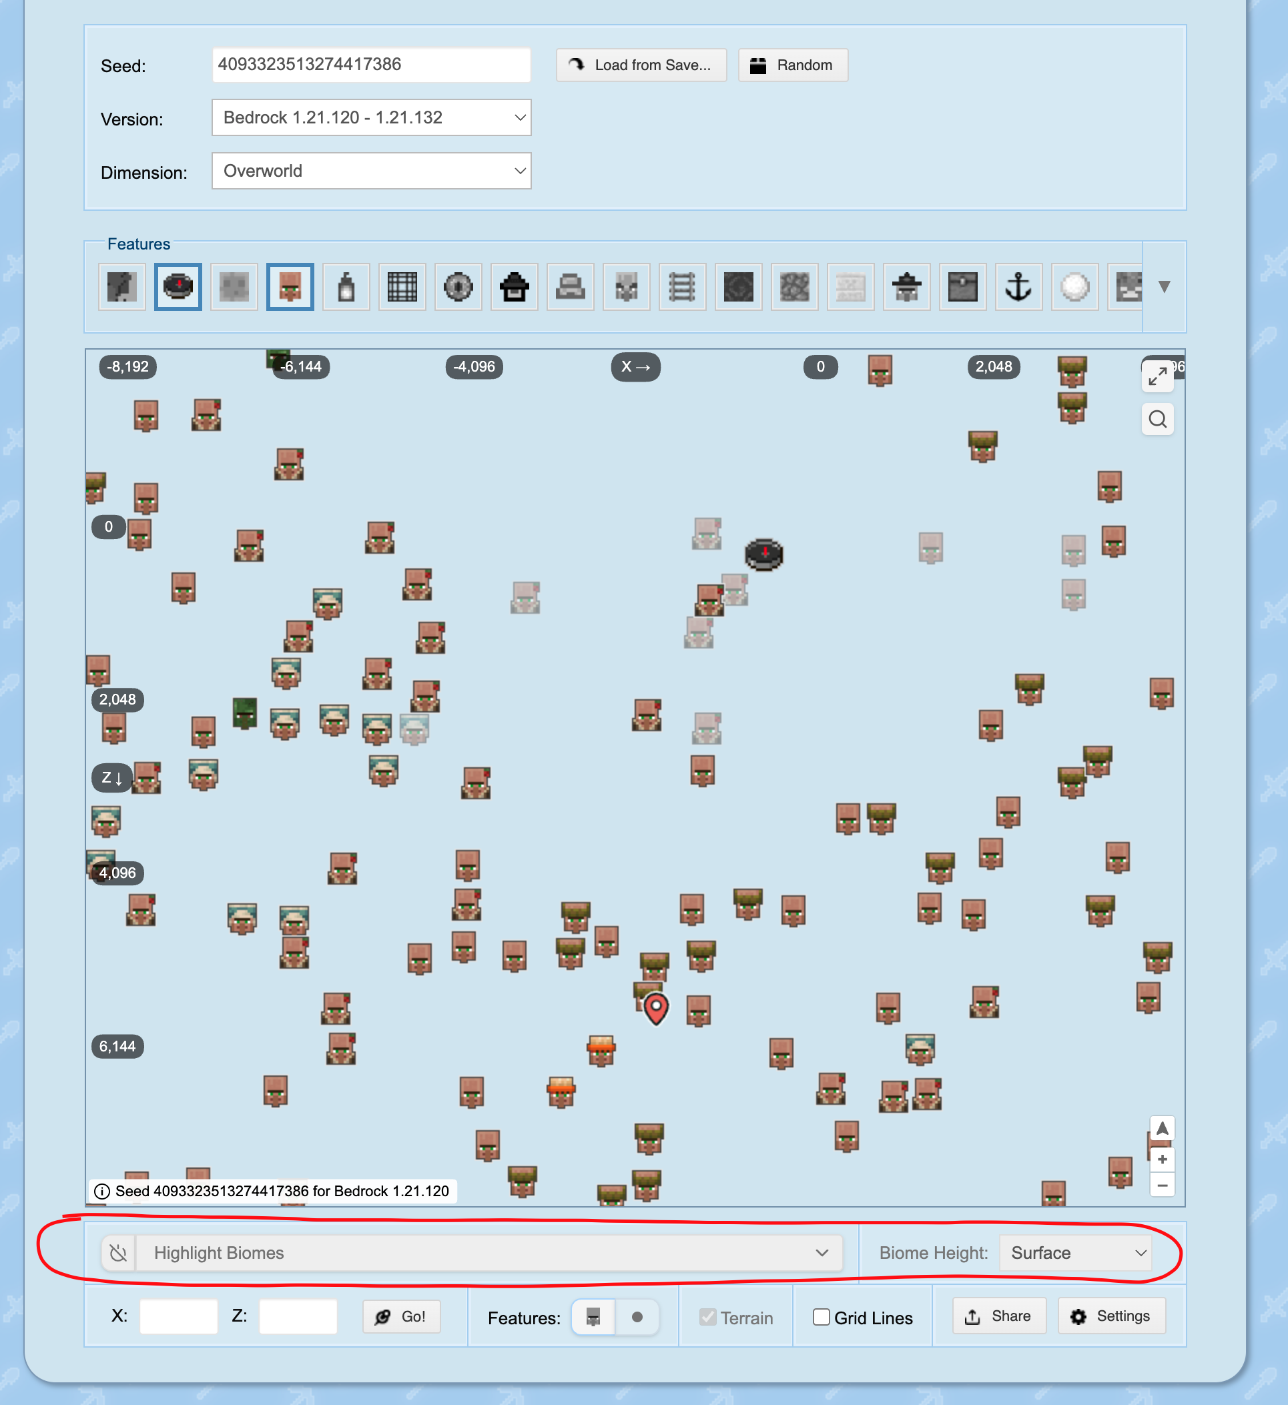Toggle the dark chest feature icon
The width and height of the screenshot is (1288, 1405).
point(962,286)
